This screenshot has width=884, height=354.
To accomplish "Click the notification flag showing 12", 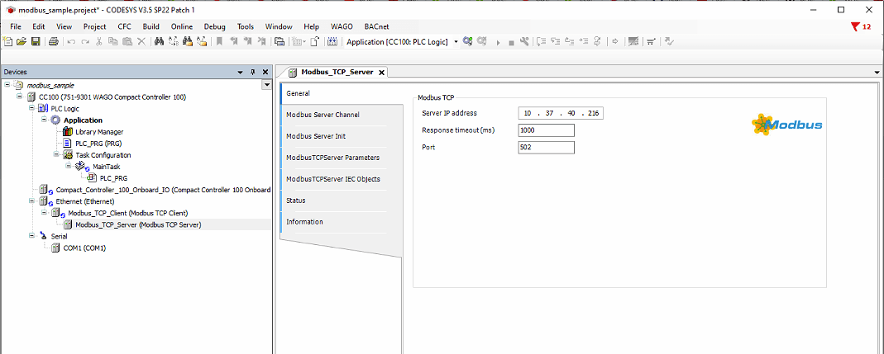I will click(x=860, y=26).
